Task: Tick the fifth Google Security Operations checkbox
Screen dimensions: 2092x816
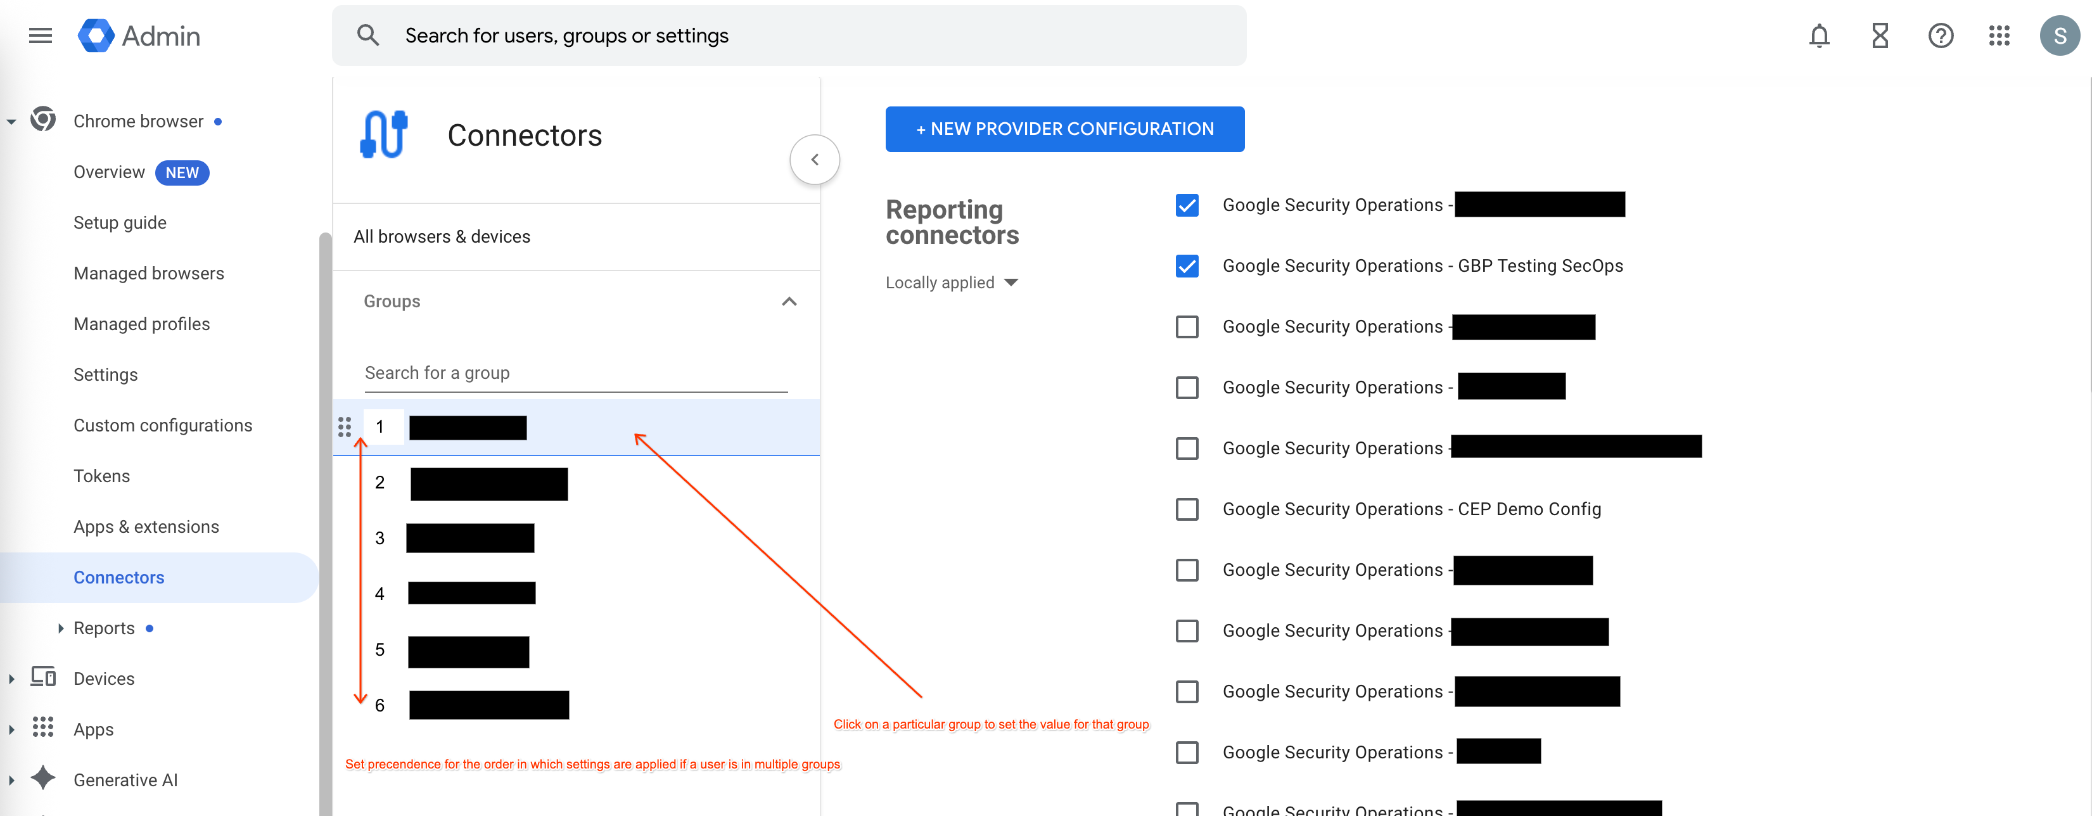Action: coord(1187,448)
